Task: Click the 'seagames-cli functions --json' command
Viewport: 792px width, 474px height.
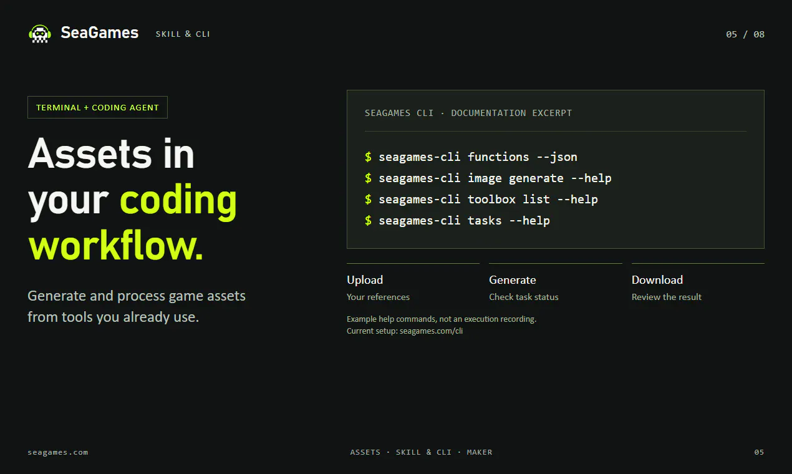Action: [478, 157]
